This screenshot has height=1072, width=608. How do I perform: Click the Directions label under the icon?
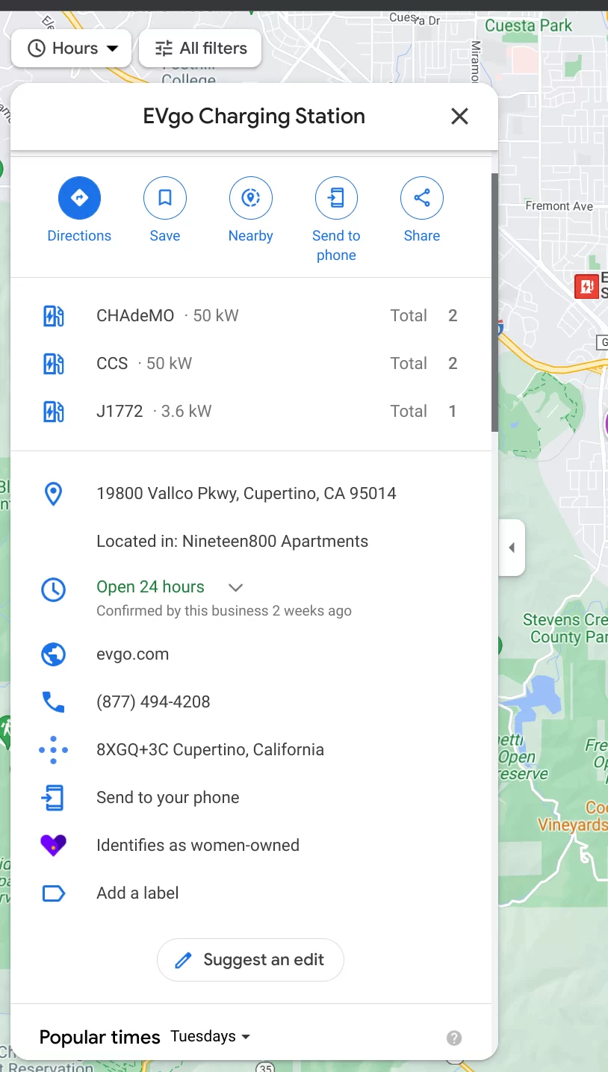click(x=79, y=236)
